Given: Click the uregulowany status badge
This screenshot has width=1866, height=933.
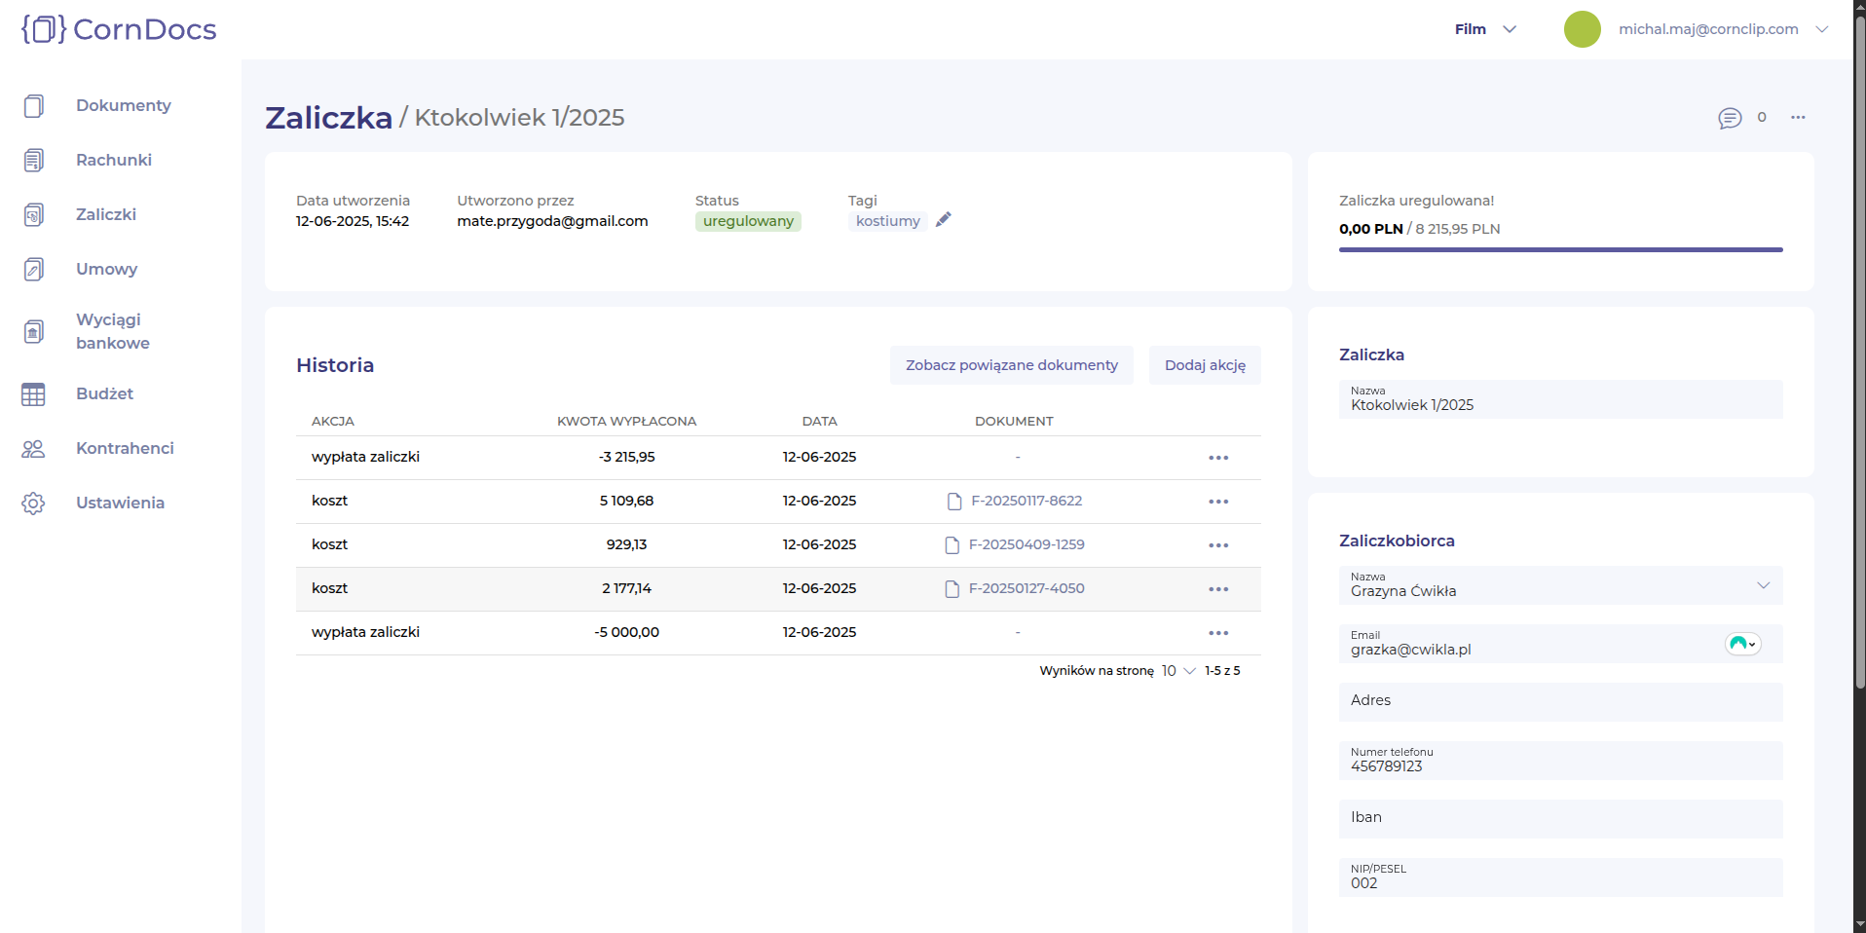Looking at the screenshot, I should click(x=748, y=221).
